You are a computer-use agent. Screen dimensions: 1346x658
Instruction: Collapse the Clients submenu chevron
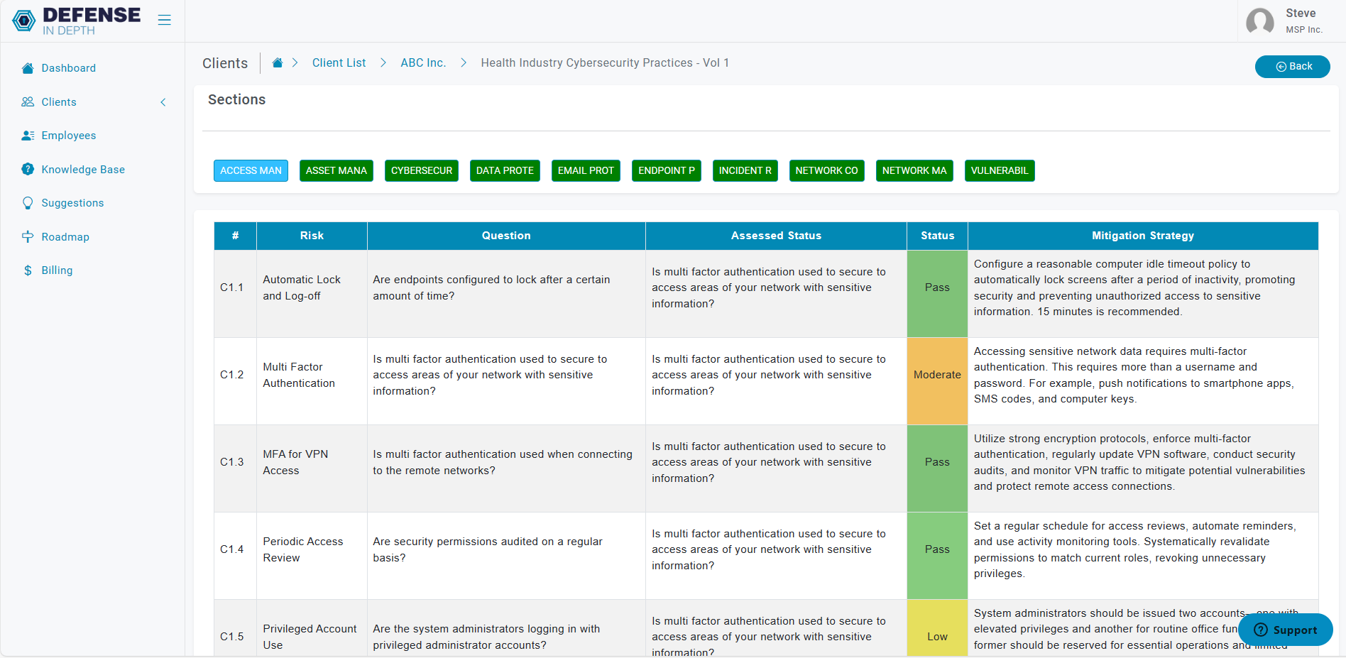[x=163, y=102]
